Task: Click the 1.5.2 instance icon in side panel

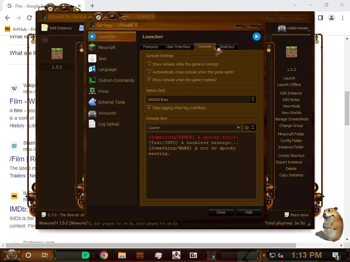Action: (291, 52)
